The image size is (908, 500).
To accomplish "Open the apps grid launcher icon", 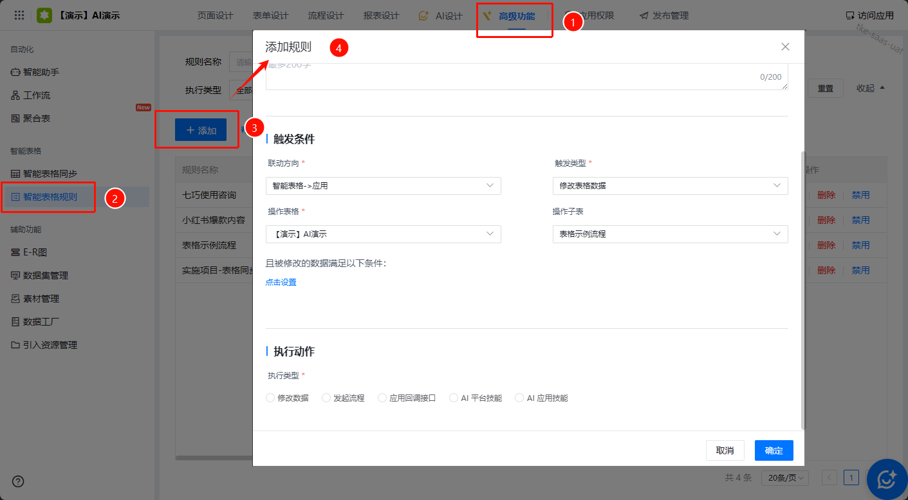I will coord(19,15).
